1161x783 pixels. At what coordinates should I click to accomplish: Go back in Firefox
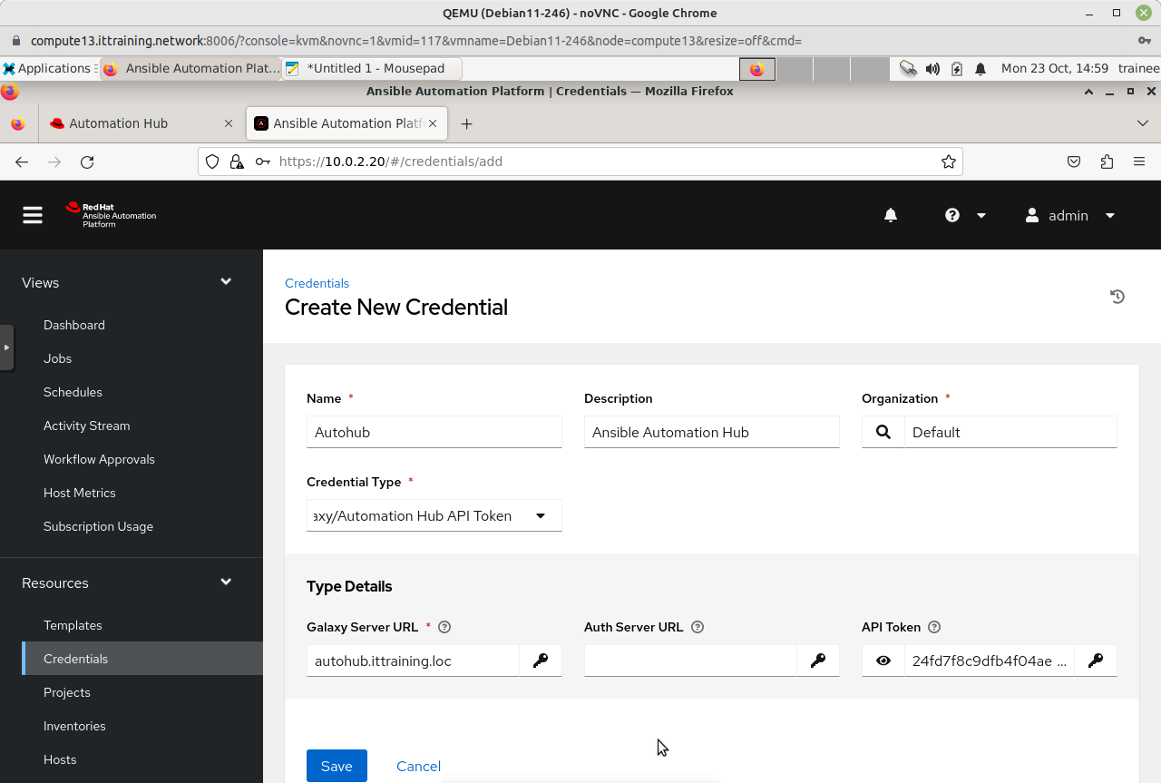[22, 161]
